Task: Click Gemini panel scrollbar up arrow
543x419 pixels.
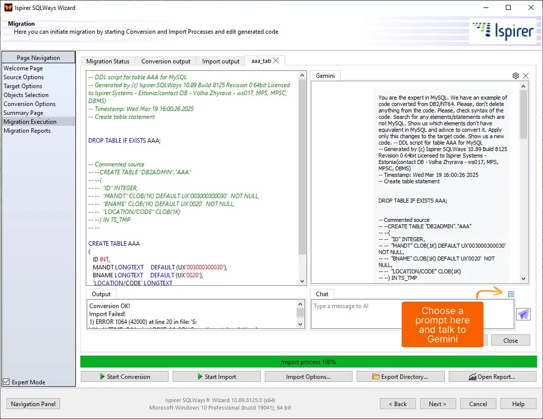Action: tap(523, 86)
